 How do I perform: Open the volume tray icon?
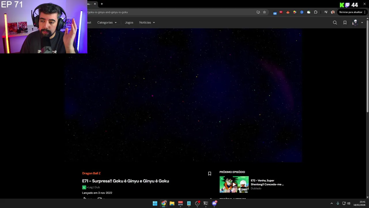pos(349,203)
